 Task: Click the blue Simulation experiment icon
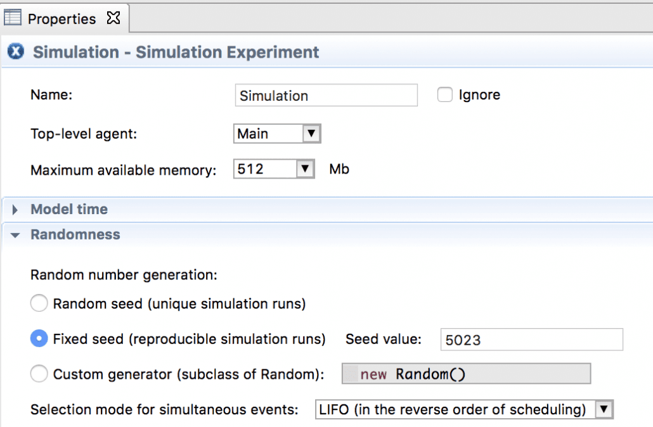pyautogui.click(x=16, y=52)
